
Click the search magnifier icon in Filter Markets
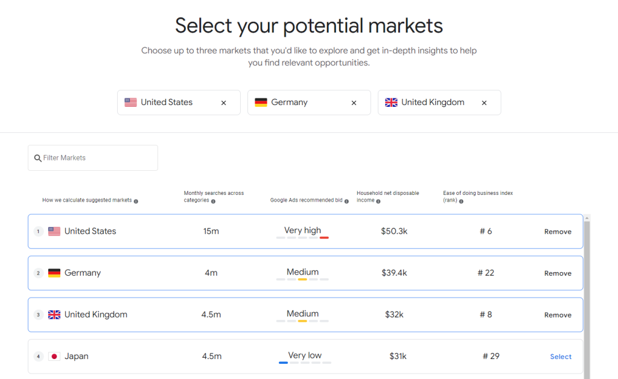38,158
